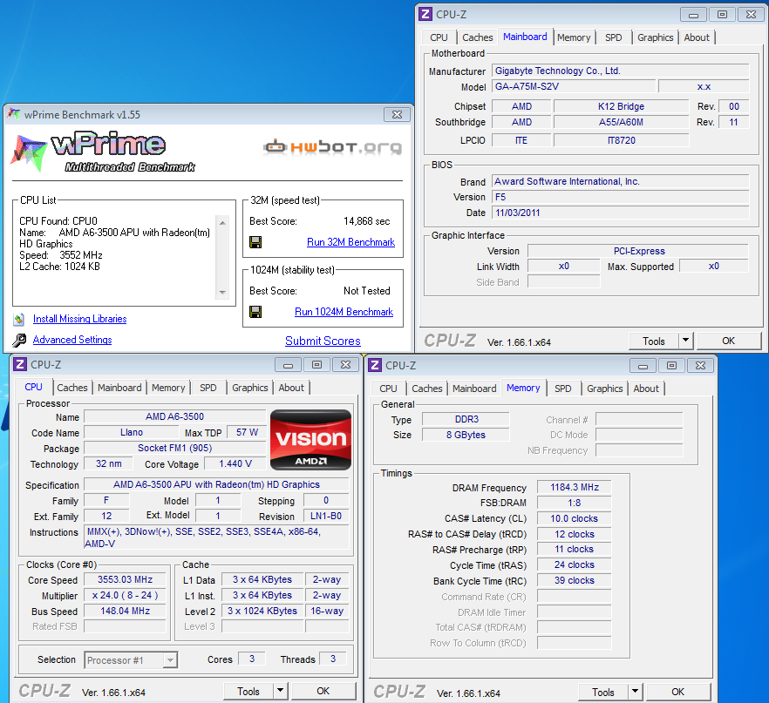Click the Advanced Settings wrench icon
This screenshot has width=769, height=703.
tap(19, 340)
